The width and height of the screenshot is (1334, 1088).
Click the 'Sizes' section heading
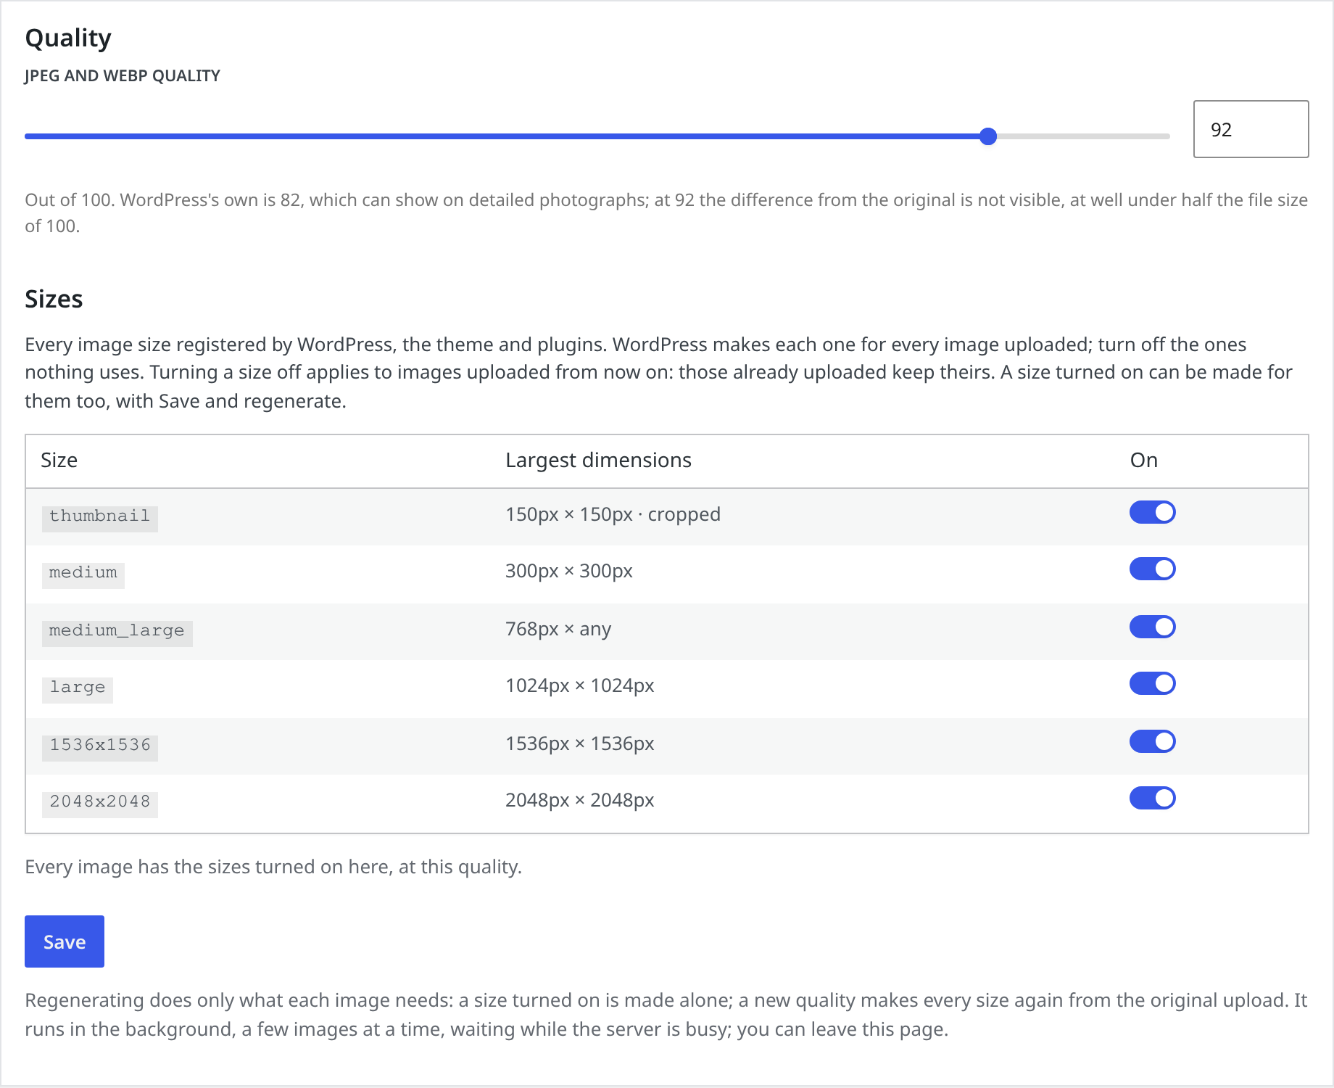click(54, 299)
